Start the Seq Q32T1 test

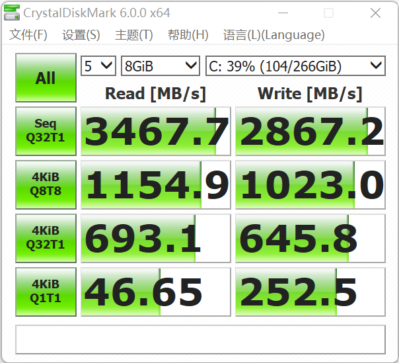pyautogui.click(x=46, y=131)
